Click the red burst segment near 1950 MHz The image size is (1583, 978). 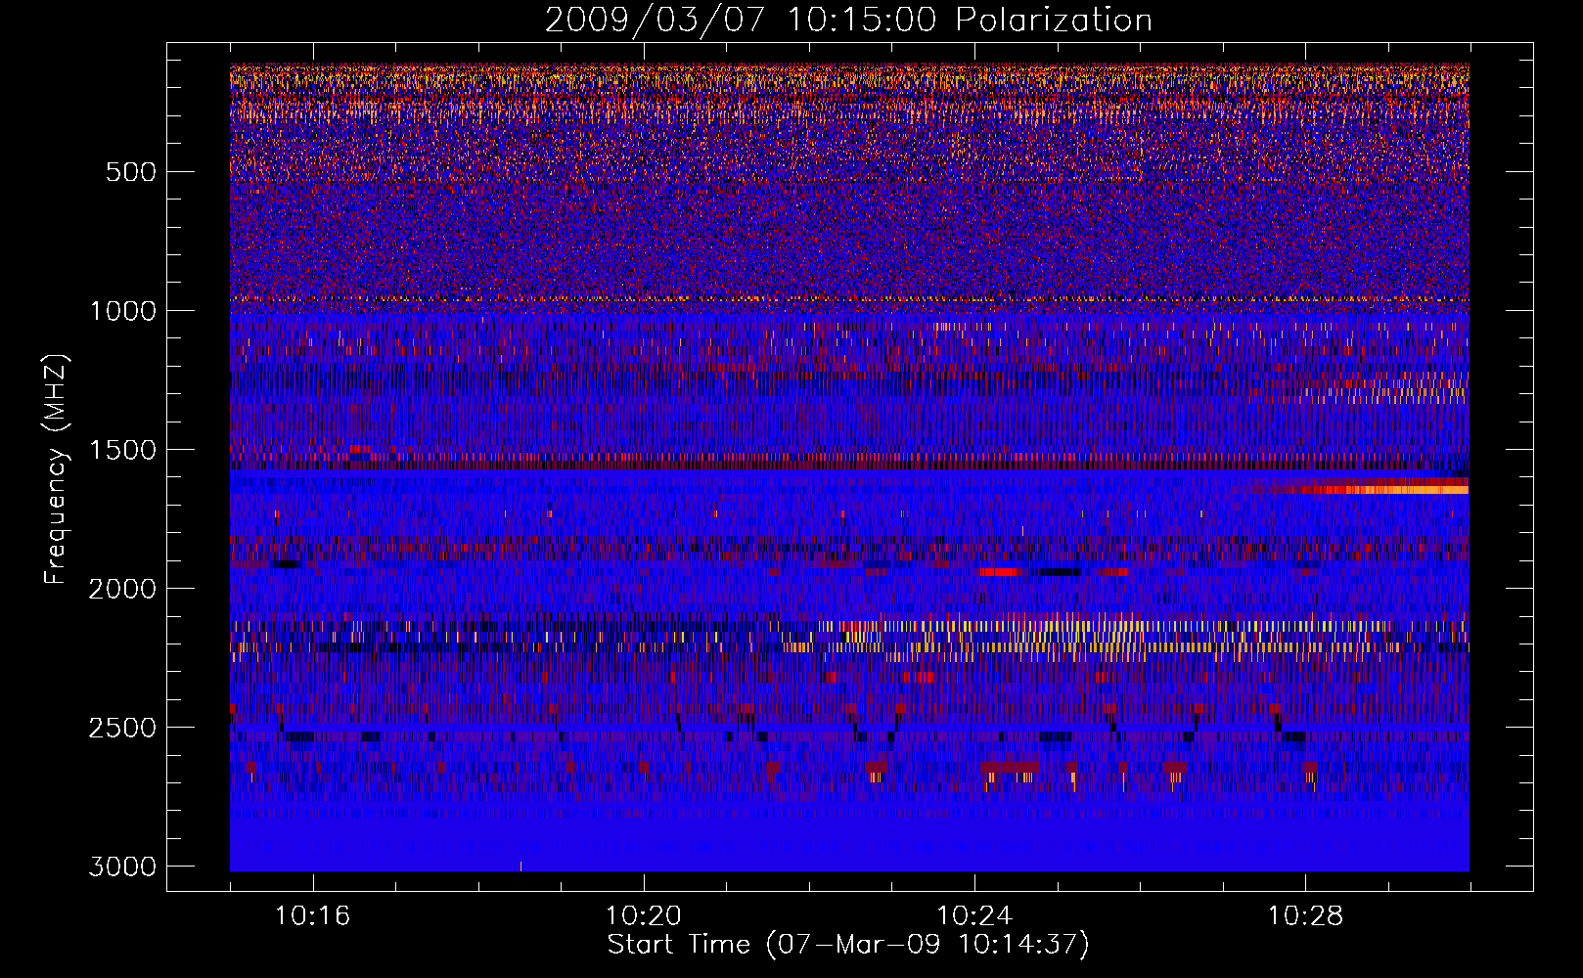tap(1003, 572)
